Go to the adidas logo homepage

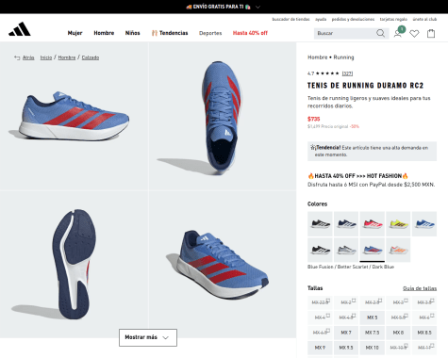(20, 29)
